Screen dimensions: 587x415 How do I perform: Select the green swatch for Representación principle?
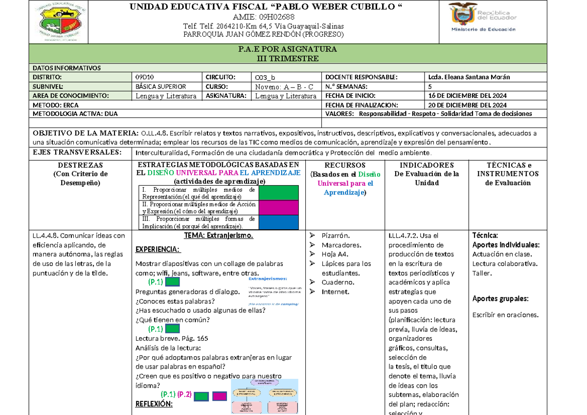(x=278, y=193)
